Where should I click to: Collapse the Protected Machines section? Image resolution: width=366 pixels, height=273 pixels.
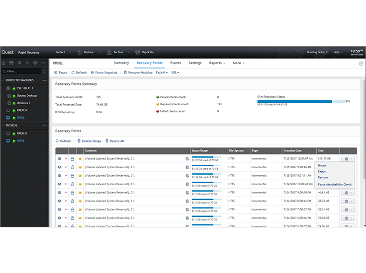point(3,80)
